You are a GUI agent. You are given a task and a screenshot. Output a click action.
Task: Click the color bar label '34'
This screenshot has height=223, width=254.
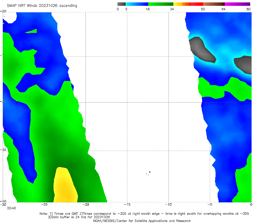172,9
